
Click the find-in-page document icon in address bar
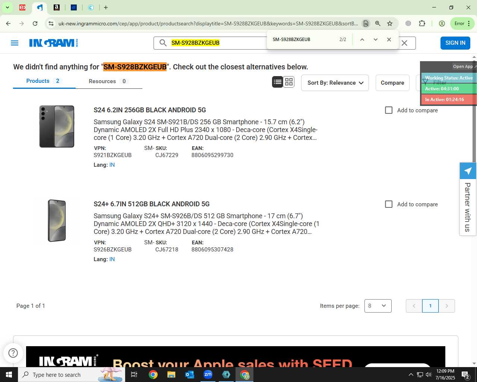[366, 24]
